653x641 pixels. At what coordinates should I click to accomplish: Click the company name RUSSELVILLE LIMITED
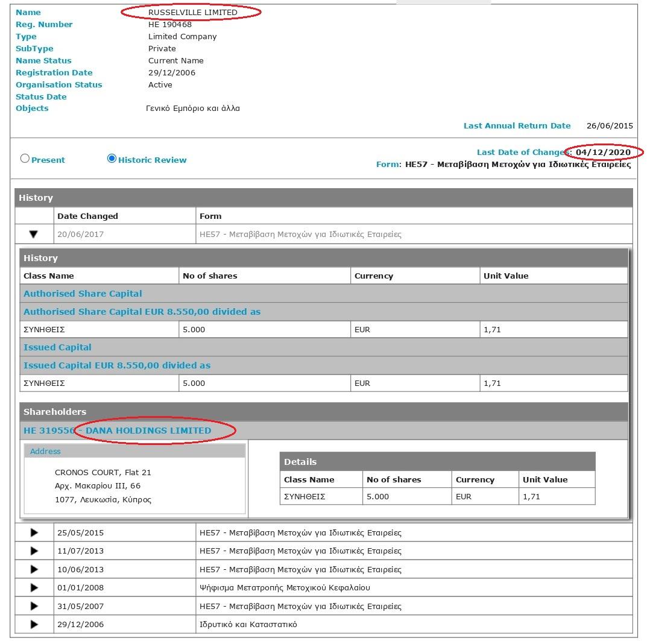[193, 12]
